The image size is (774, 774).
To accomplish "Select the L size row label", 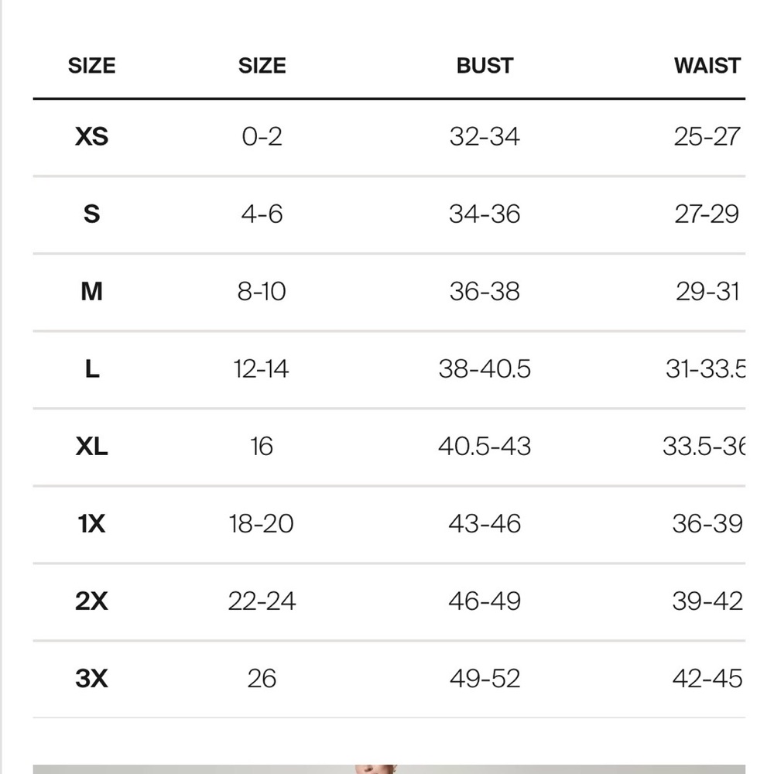I will [92, 368].
